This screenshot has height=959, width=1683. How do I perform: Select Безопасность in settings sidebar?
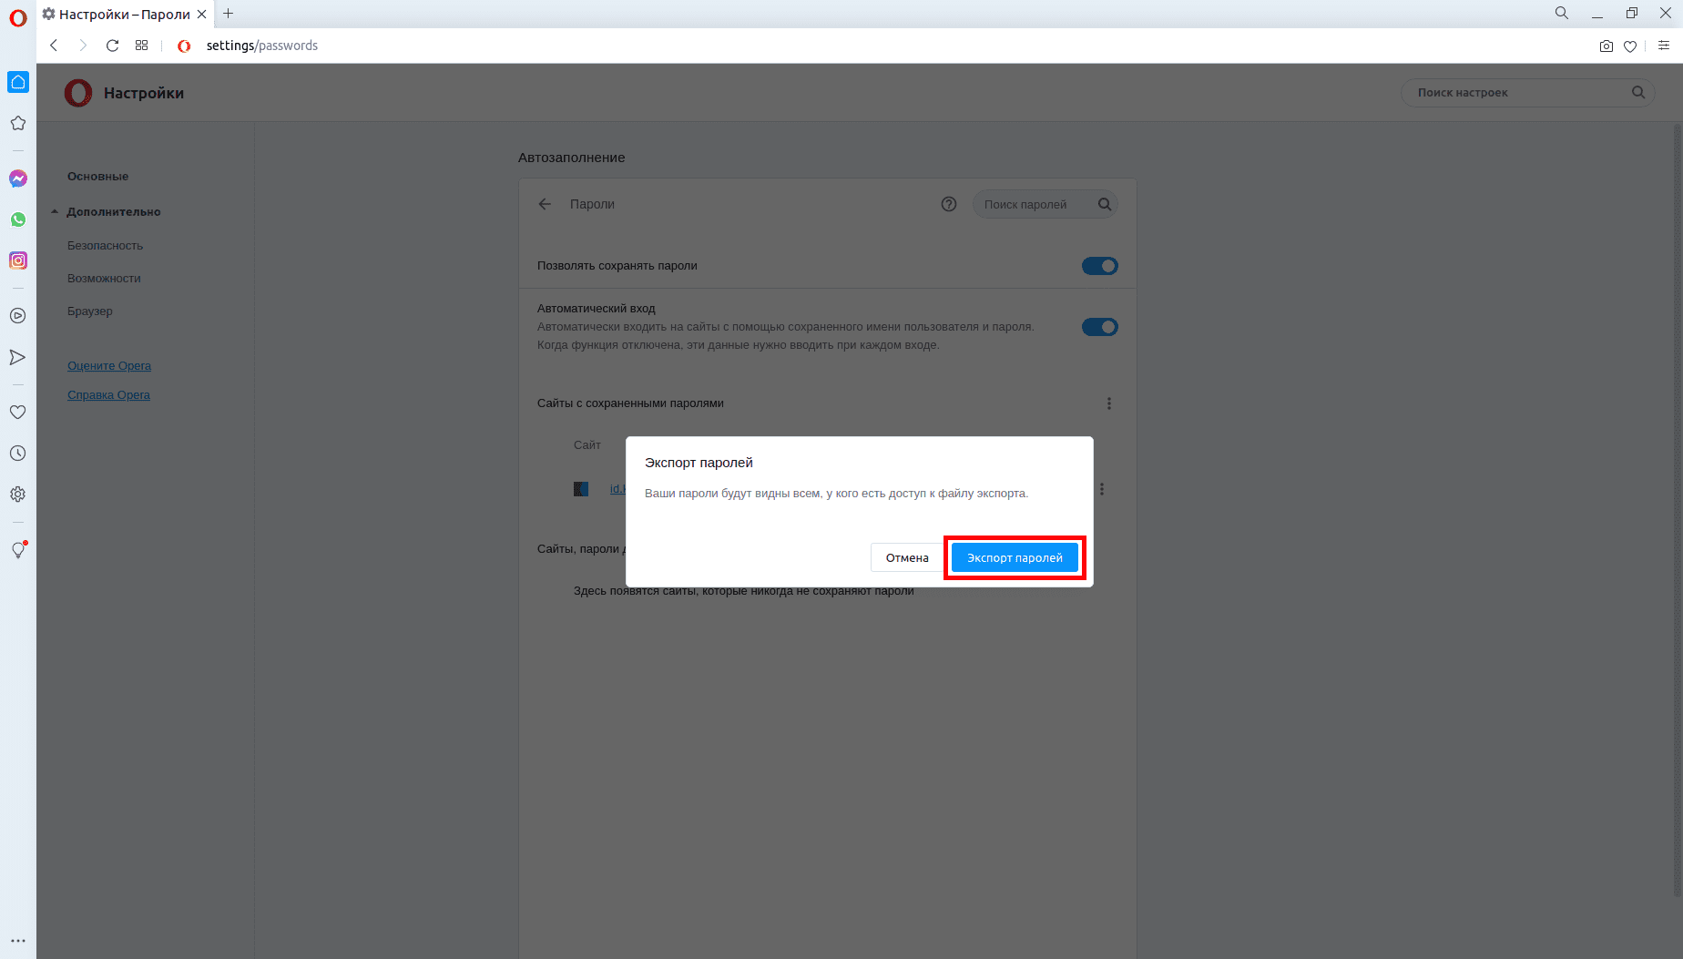click(105, 246)
